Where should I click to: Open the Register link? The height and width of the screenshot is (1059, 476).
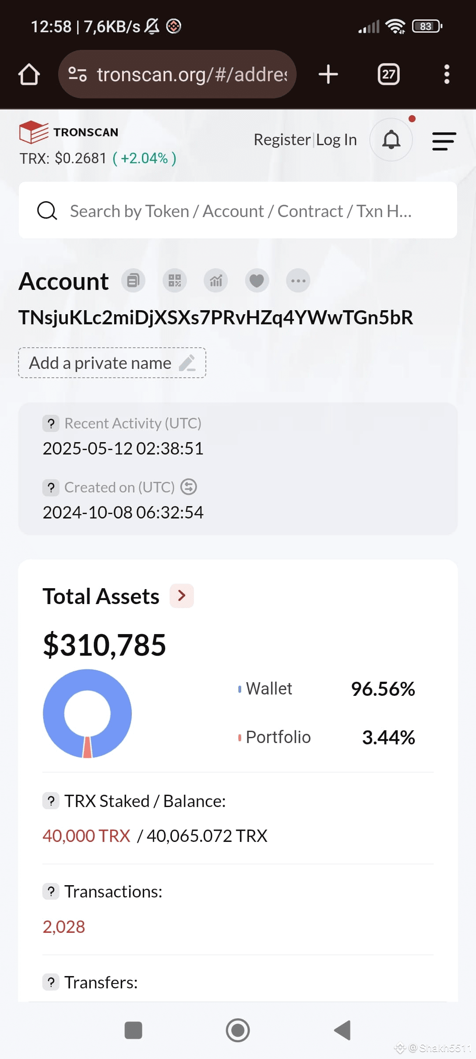coord(282,139)
